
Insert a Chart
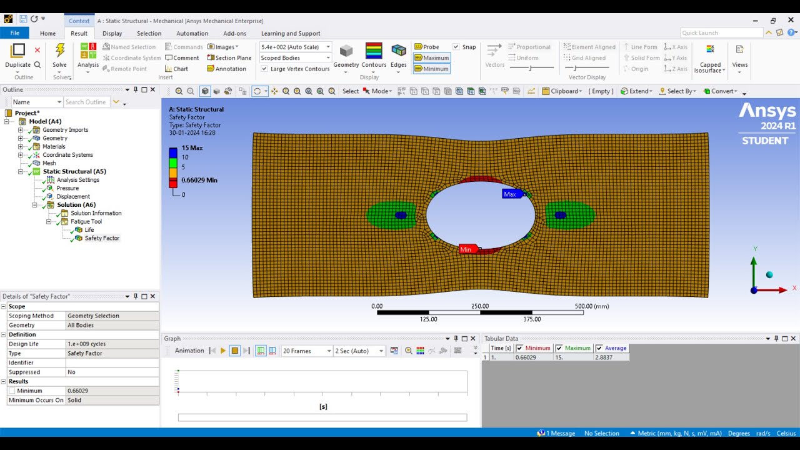[176, 69]
